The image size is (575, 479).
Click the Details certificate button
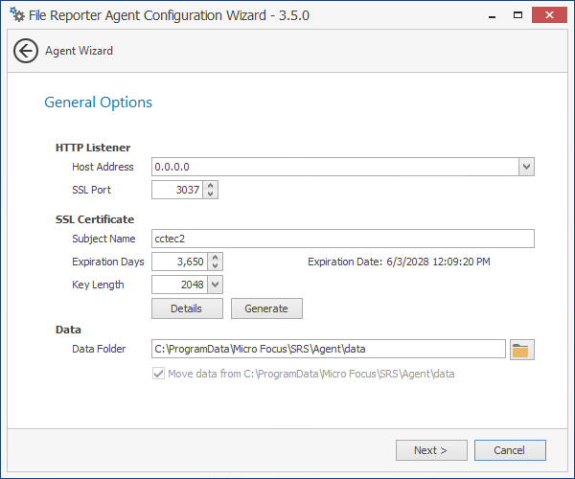pyautogui.click(x=187, y=308)
